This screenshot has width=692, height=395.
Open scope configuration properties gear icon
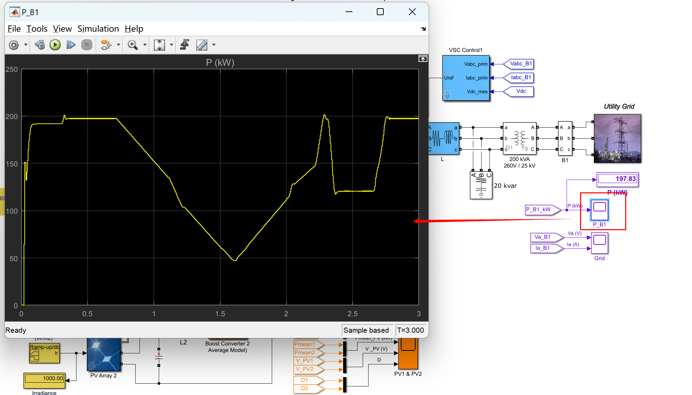point(14,45)
